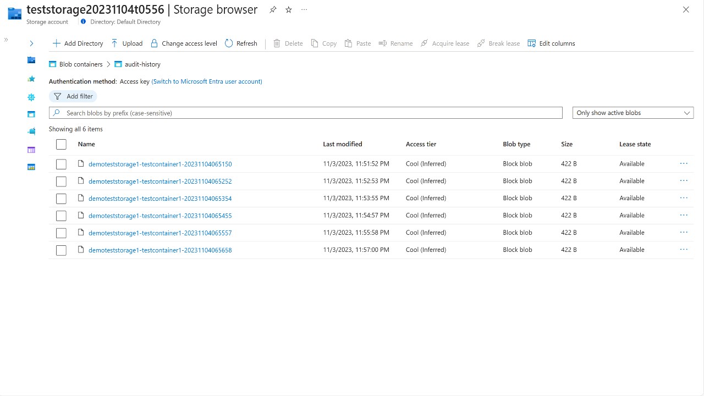Mark page as favorite with star
Viewport: 704px width, 396px height.
(x=289, y=10)
